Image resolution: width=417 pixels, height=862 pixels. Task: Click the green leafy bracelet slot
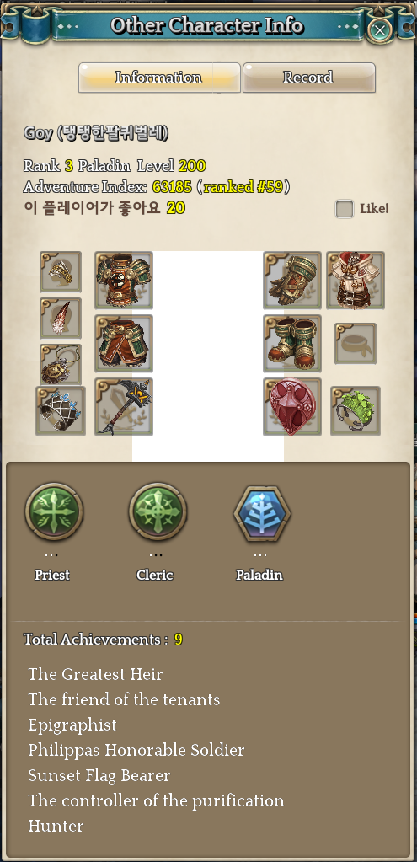356,410
